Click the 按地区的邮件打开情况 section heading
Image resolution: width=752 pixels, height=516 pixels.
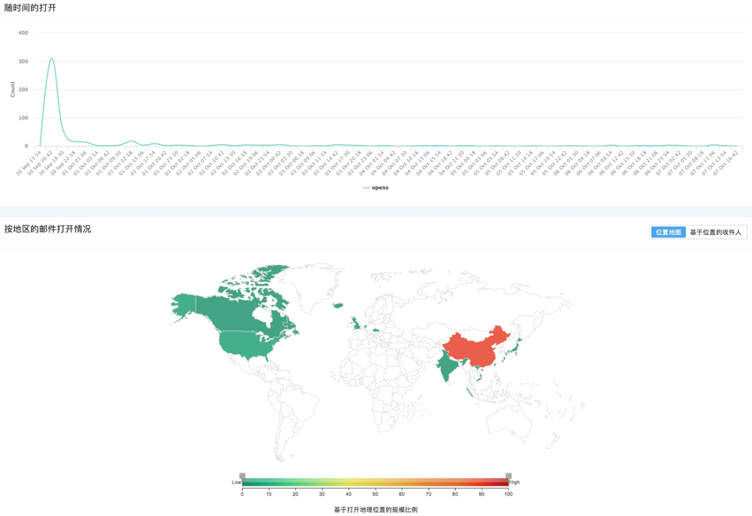48,229
